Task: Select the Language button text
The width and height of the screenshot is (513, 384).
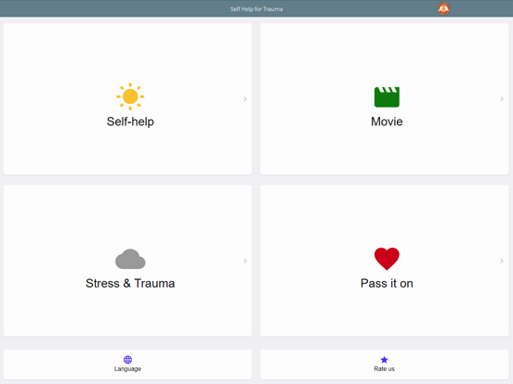Action: (127, 368)
